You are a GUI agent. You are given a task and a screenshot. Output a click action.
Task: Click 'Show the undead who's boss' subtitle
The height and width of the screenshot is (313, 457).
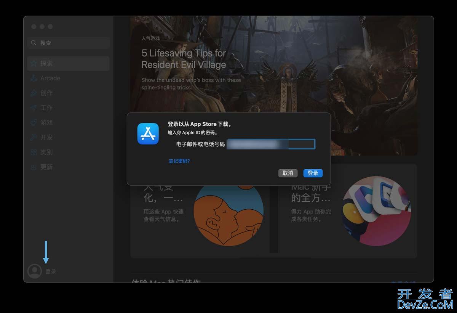[x=191, y=84]
